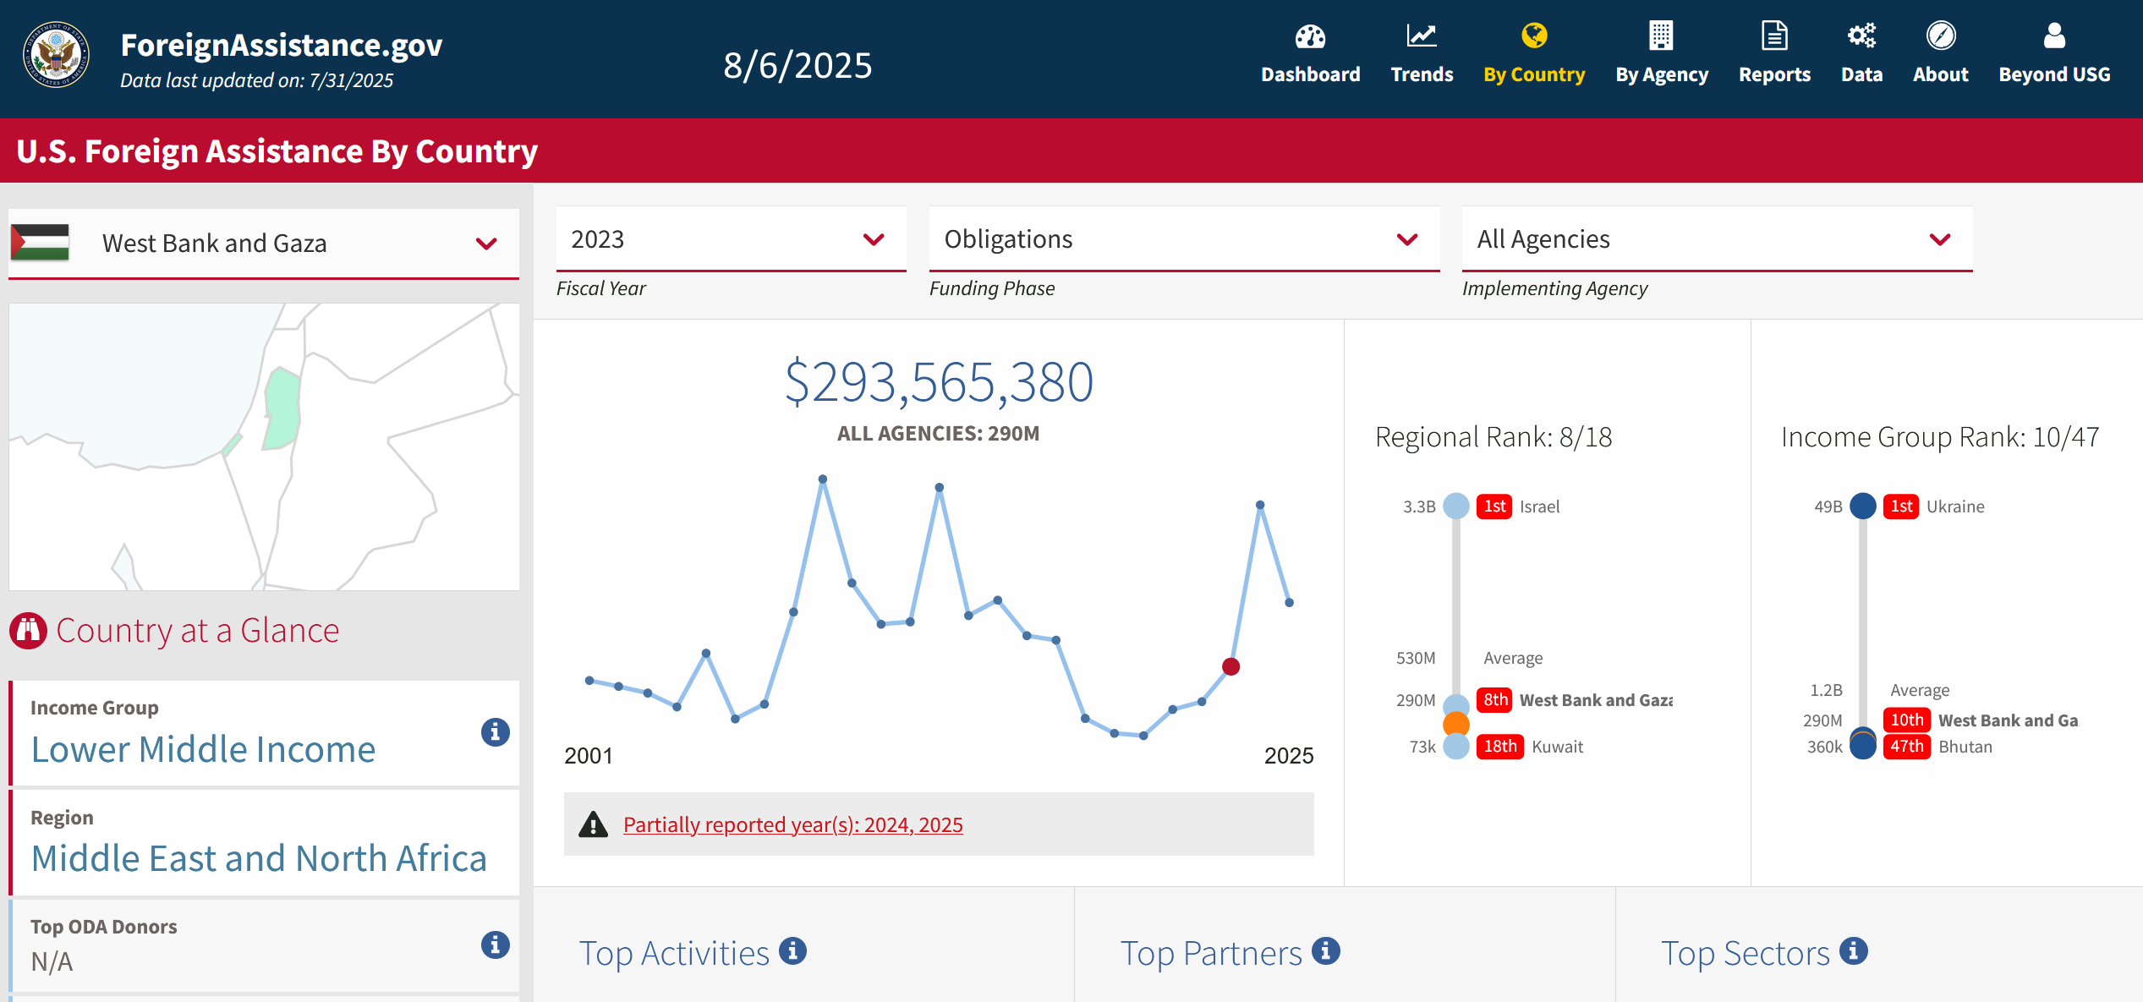Click the Top Sectors heading
This screenshot has width=2143, height=1002.
[1745, 953]
